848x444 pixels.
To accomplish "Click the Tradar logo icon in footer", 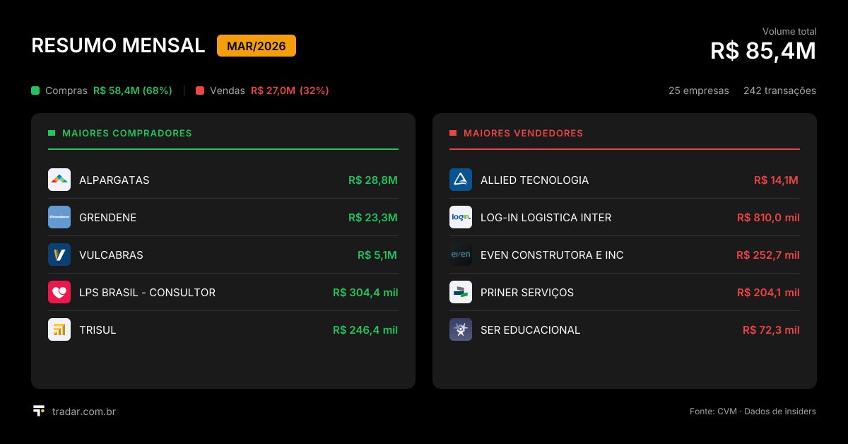I will 39,411.
